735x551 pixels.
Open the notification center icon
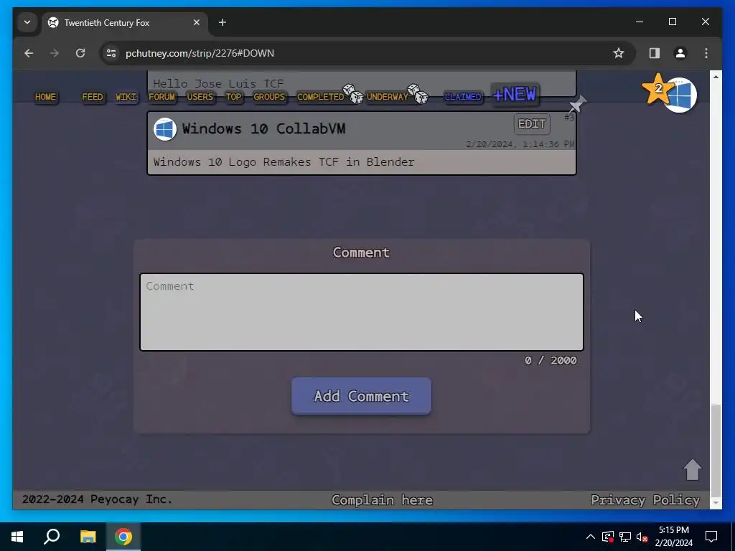click(x=711, y=537)
